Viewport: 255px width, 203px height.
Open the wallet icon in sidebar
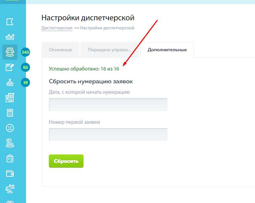click(x=10, y=174)
